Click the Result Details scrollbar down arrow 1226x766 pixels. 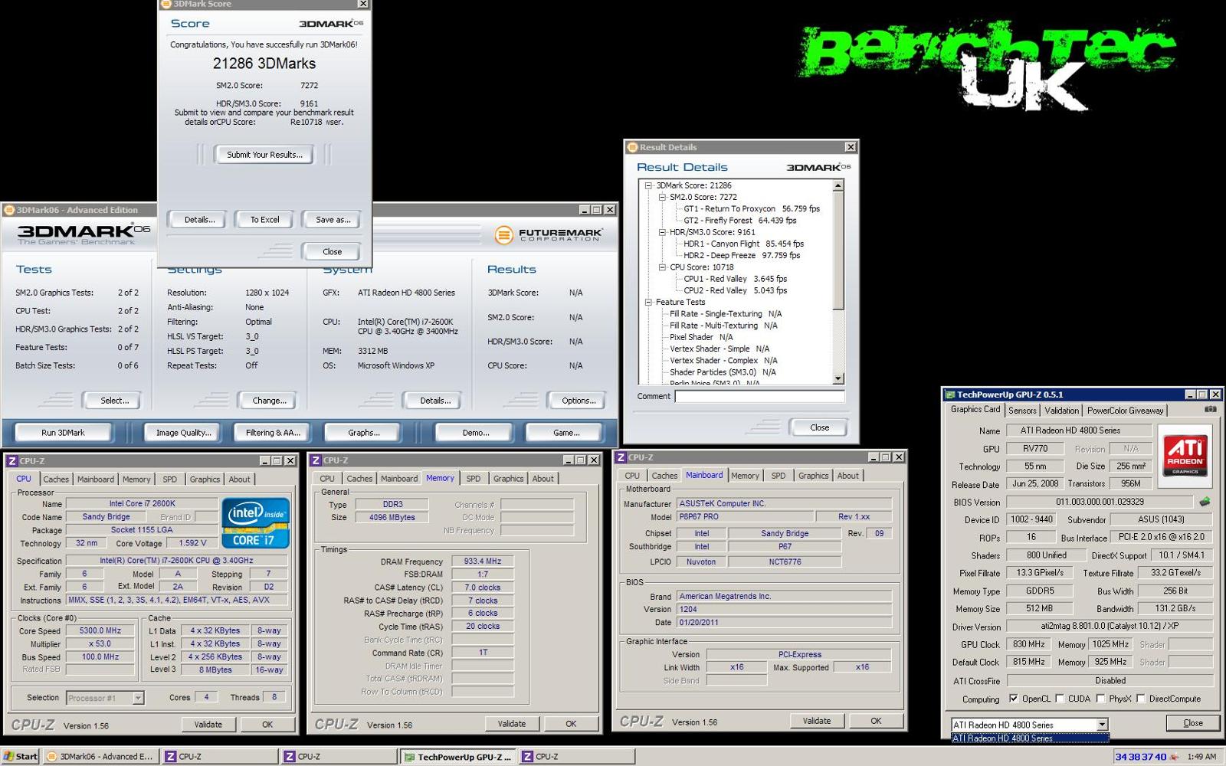coord(838,378)
